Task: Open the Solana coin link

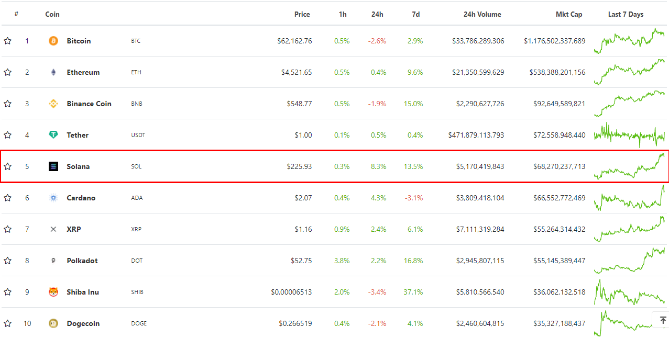Action: click(78, 166)
